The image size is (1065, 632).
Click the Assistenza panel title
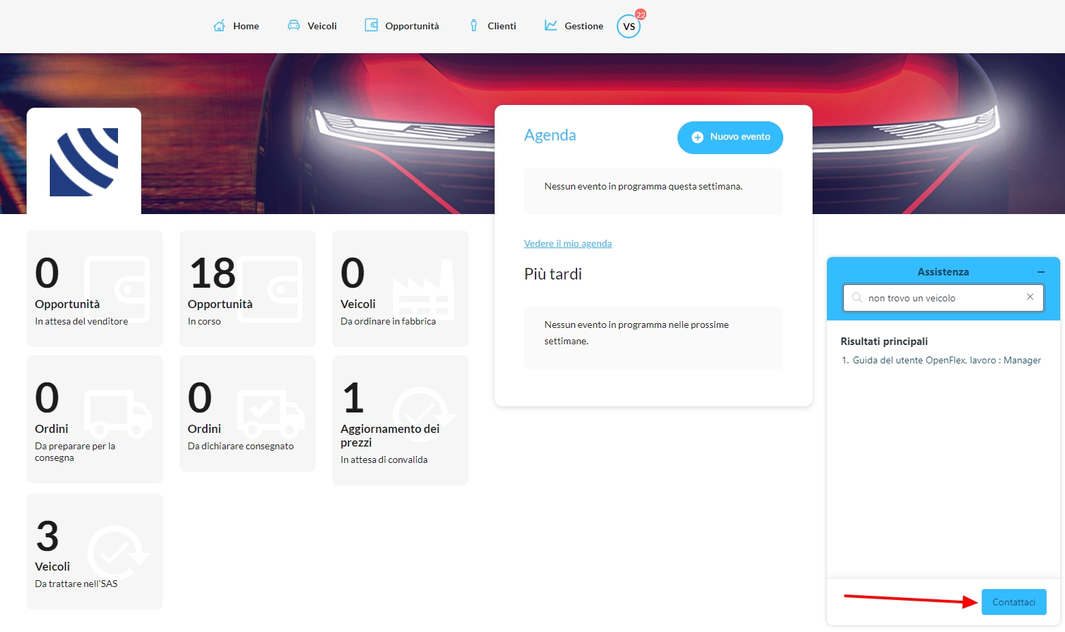[943, 272]
